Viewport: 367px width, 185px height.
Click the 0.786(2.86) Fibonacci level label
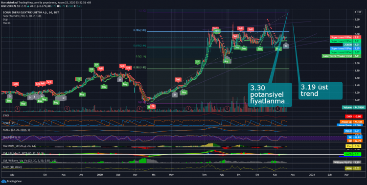click(139, 30)
